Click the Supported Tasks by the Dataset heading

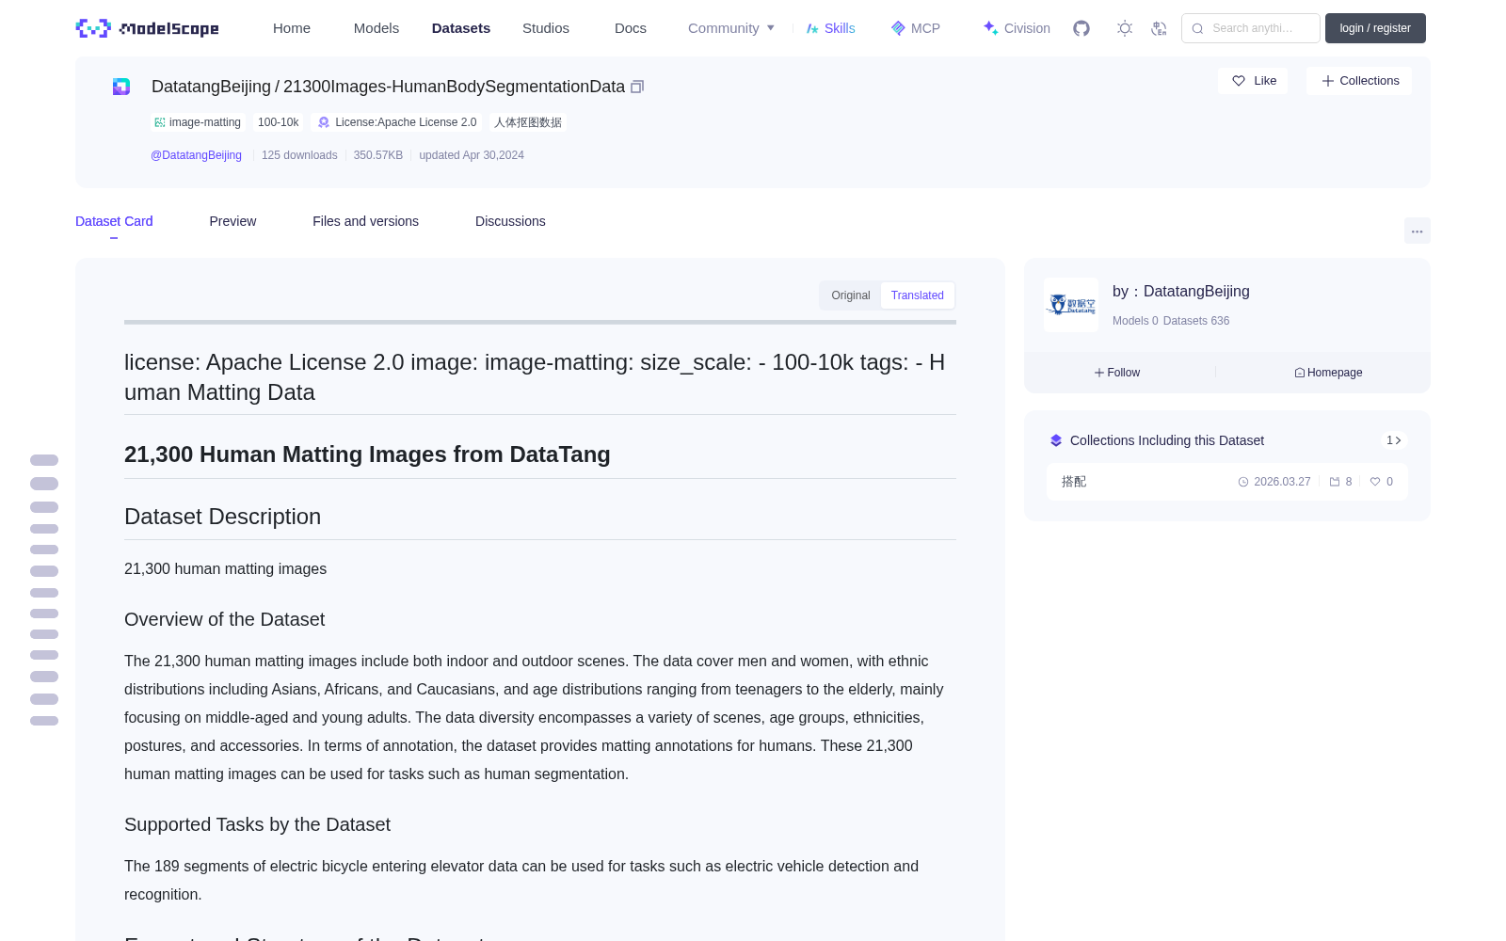point(257,824)
